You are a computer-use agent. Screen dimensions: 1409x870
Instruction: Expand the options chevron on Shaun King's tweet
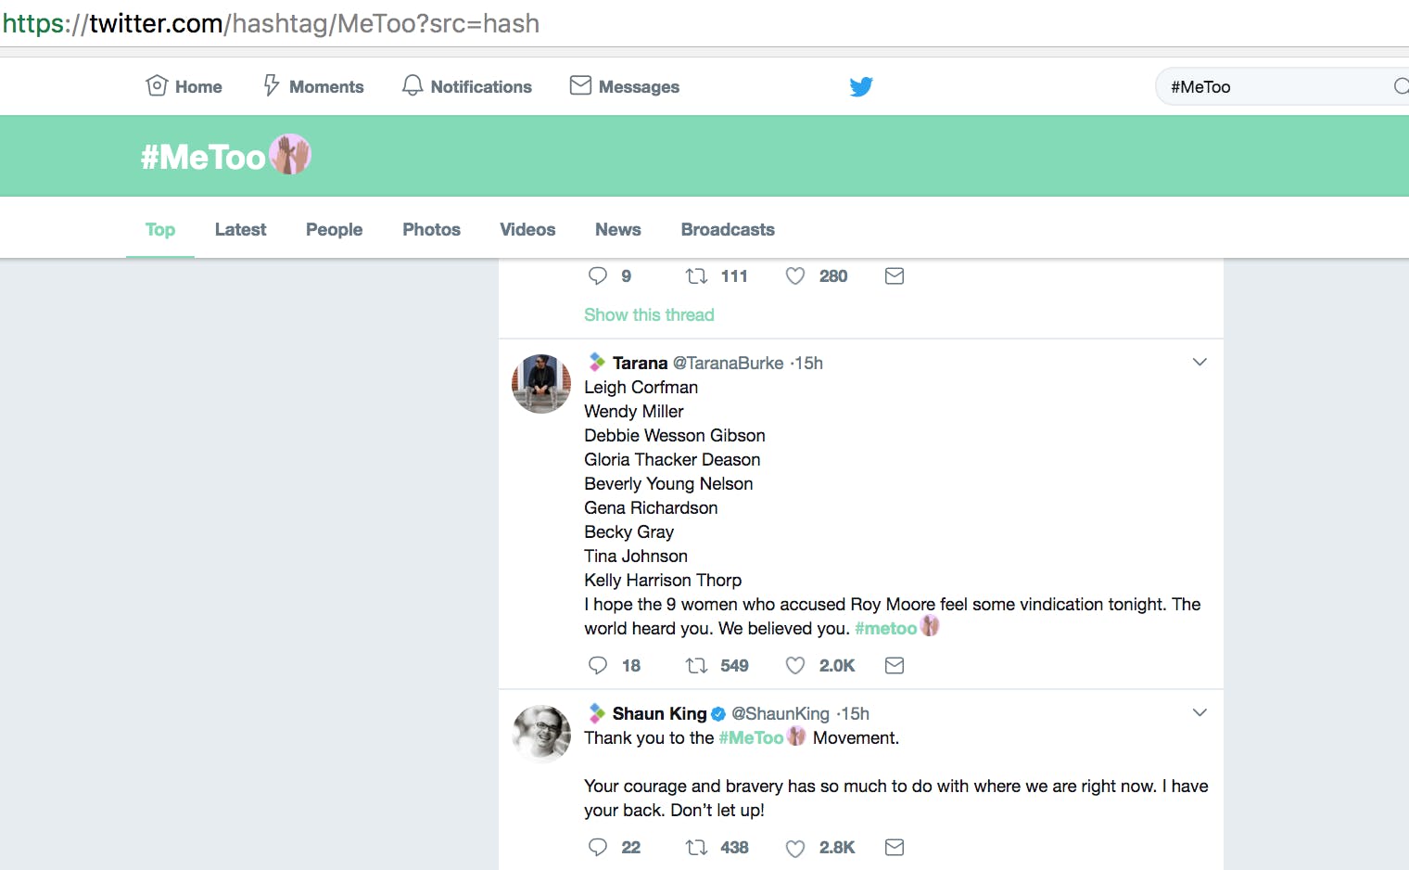pos(1200,712)
